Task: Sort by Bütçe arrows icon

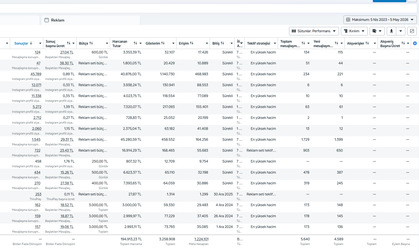Action: coord(91,43)
